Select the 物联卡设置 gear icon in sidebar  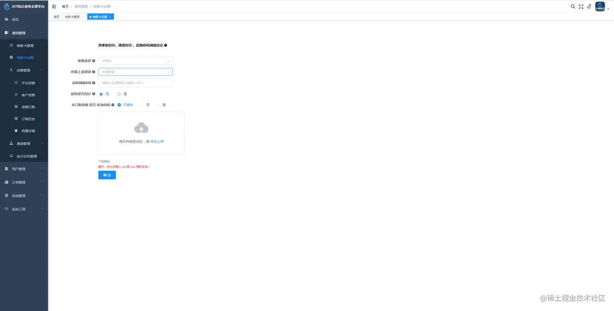click(11, 57)
